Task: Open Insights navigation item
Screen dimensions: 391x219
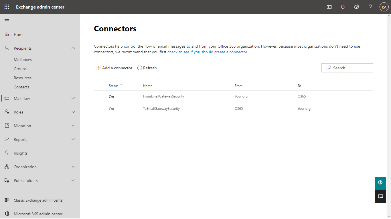Action: [x=21, y=153]
